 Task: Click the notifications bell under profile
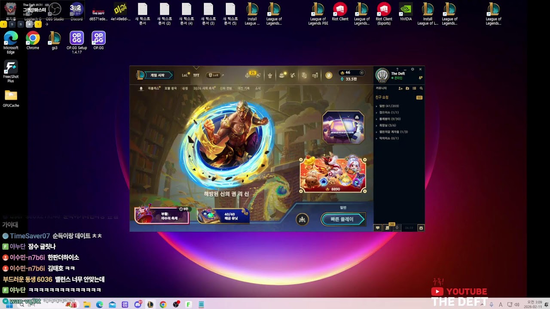(x=421, y=78)
